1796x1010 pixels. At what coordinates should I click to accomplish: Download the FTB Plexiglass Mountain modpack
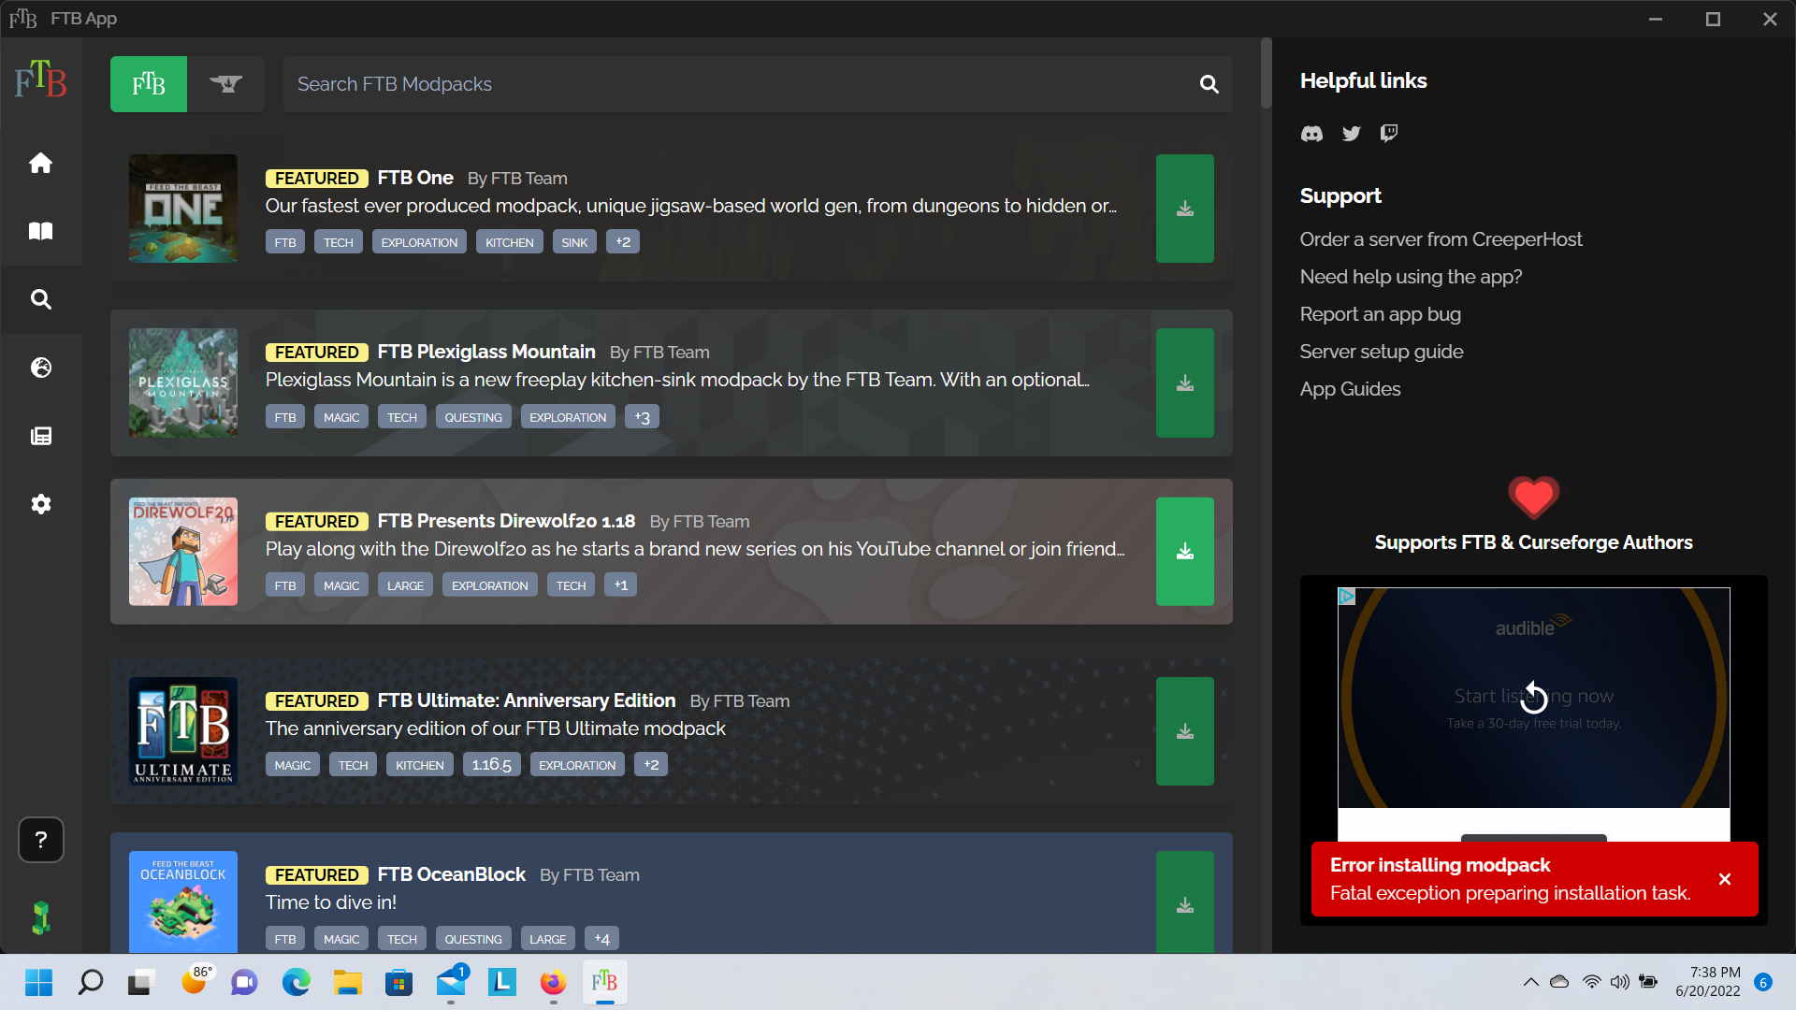1184,382
